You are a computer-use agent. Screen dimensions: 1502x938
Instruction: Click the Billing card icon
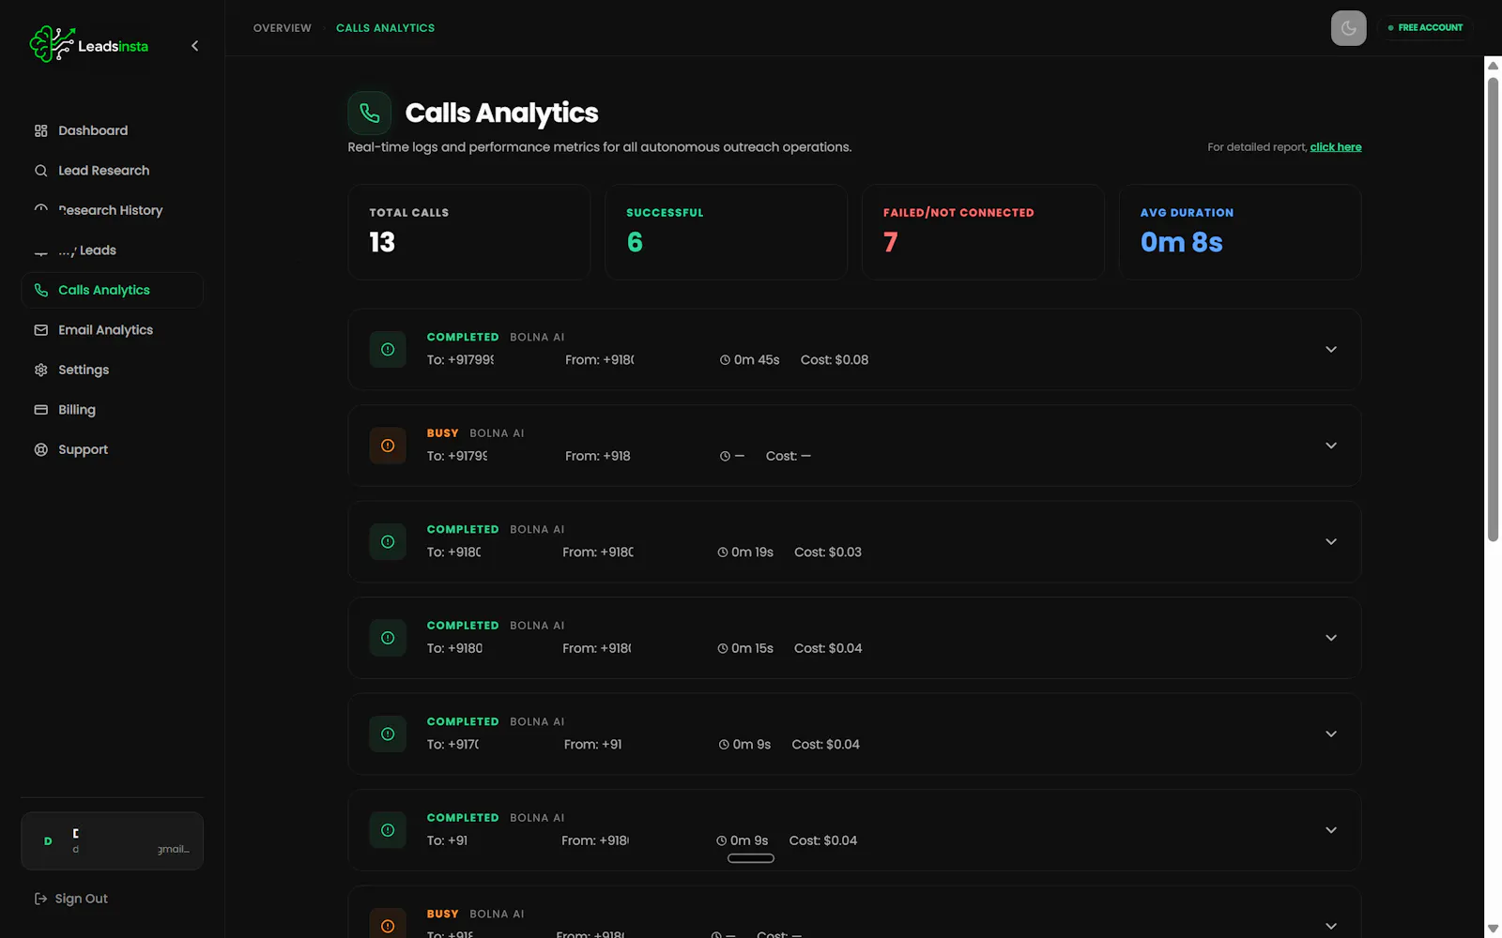click(x=41, y=410)
